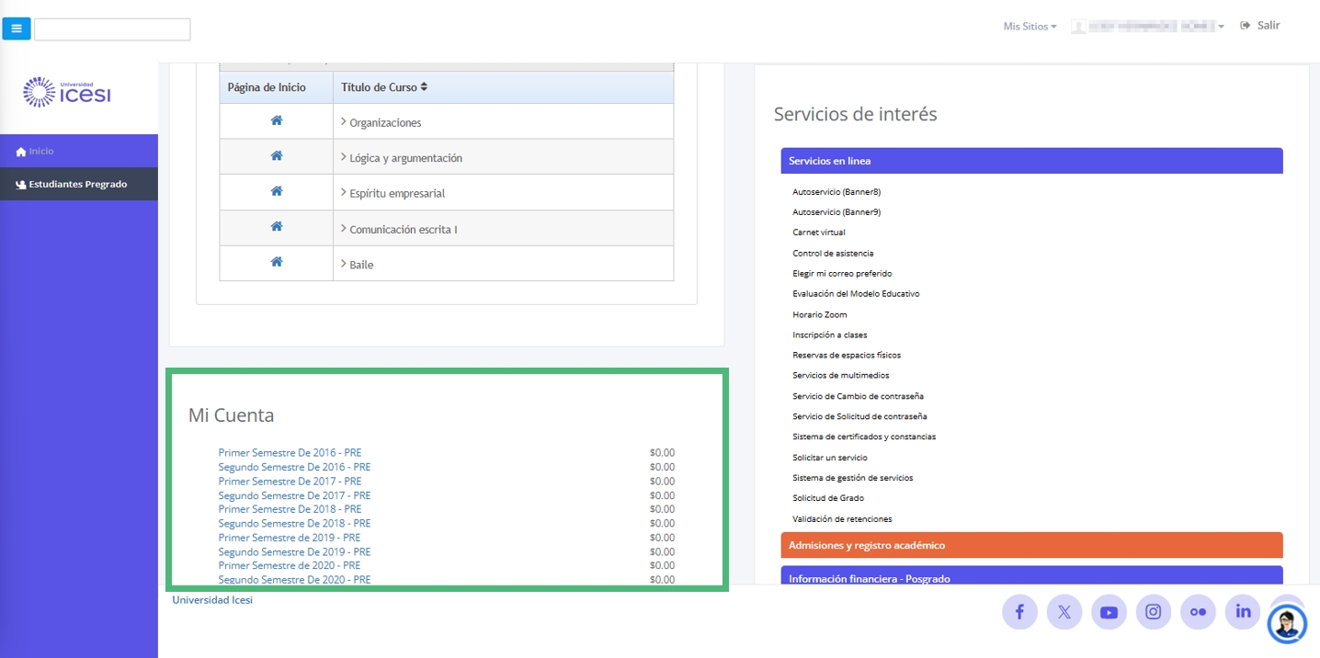The width and height of the screenshot is (1320, 658).
Task: Sort by Título de Curso column
Action: tap(384, 87)
